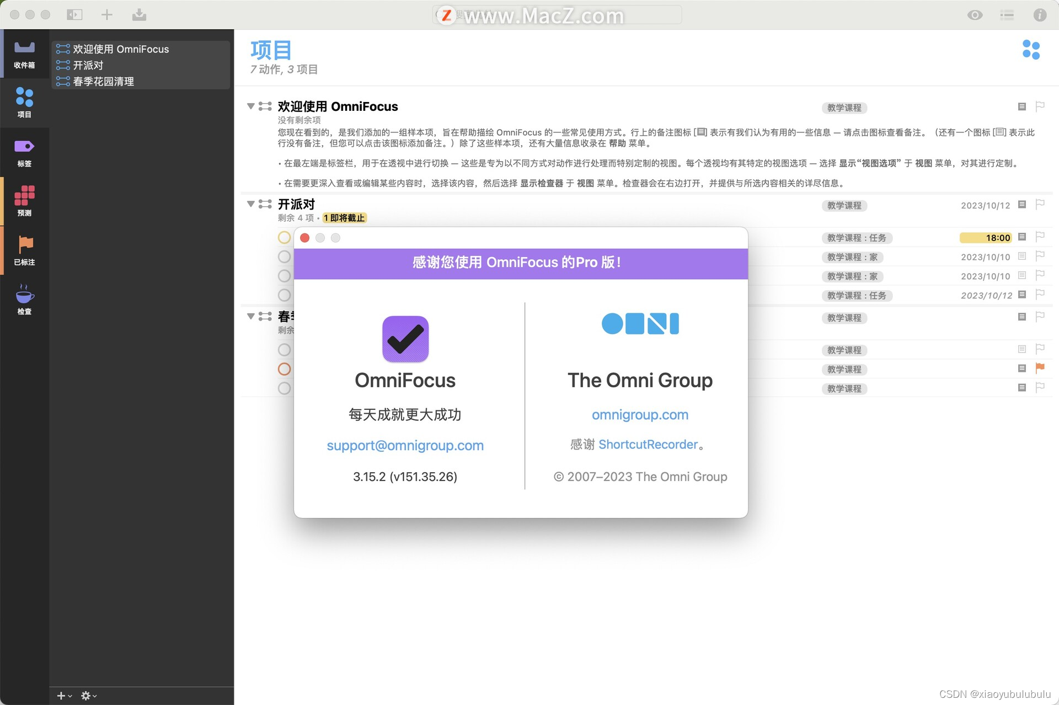Screen dimensions: 1059x705
Task: Click the projects perspective icon at top right
Action: tap(1031, 50)
